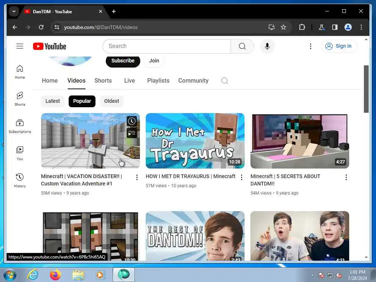Open History in the sidebar

click(x=20, y=181)
